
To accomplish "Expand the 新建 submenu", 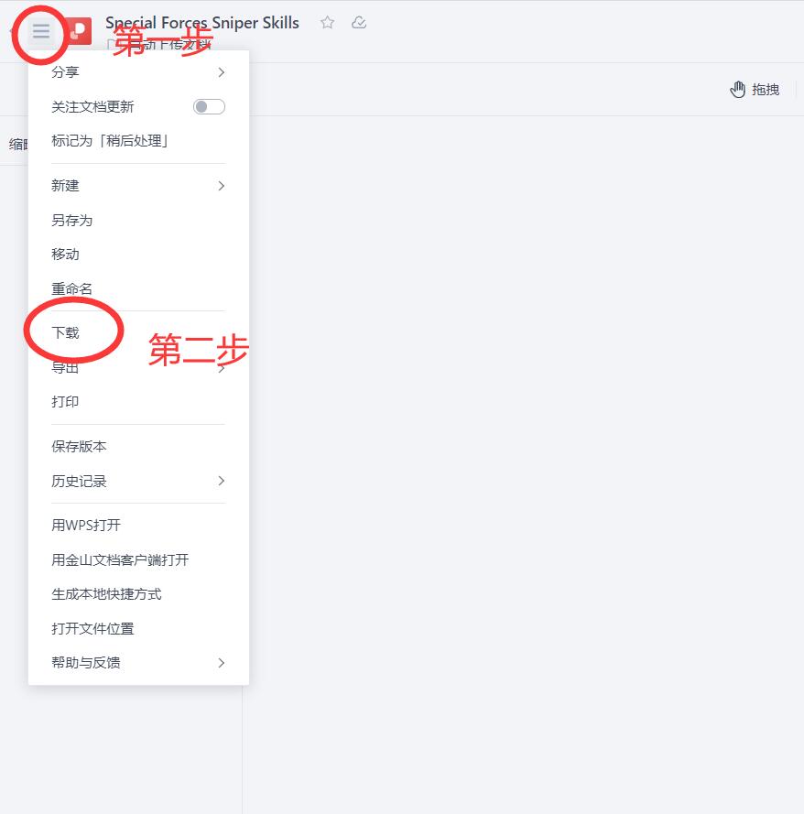I will [138, 186].
